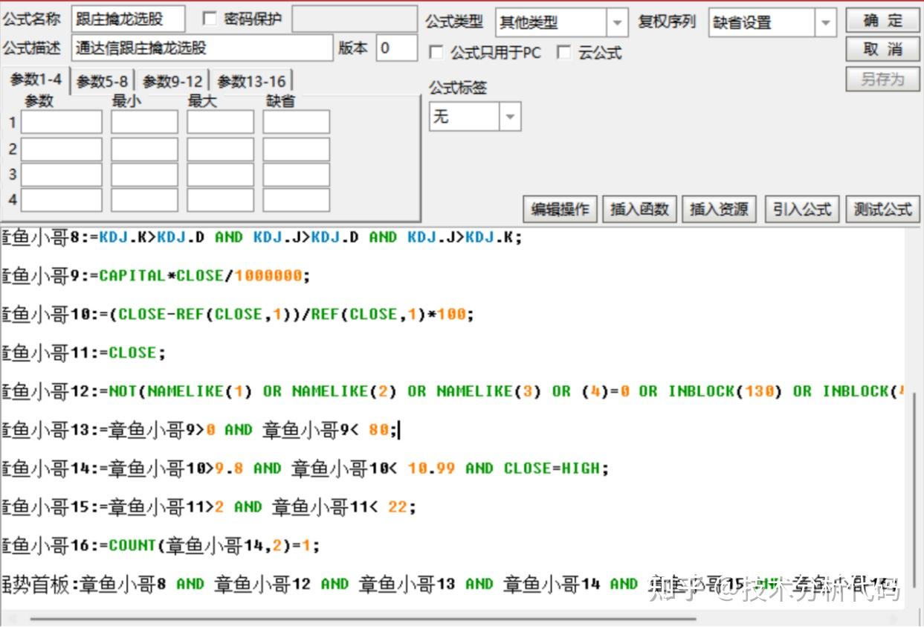Click parameter row 2 最小 field

[145, 149]
